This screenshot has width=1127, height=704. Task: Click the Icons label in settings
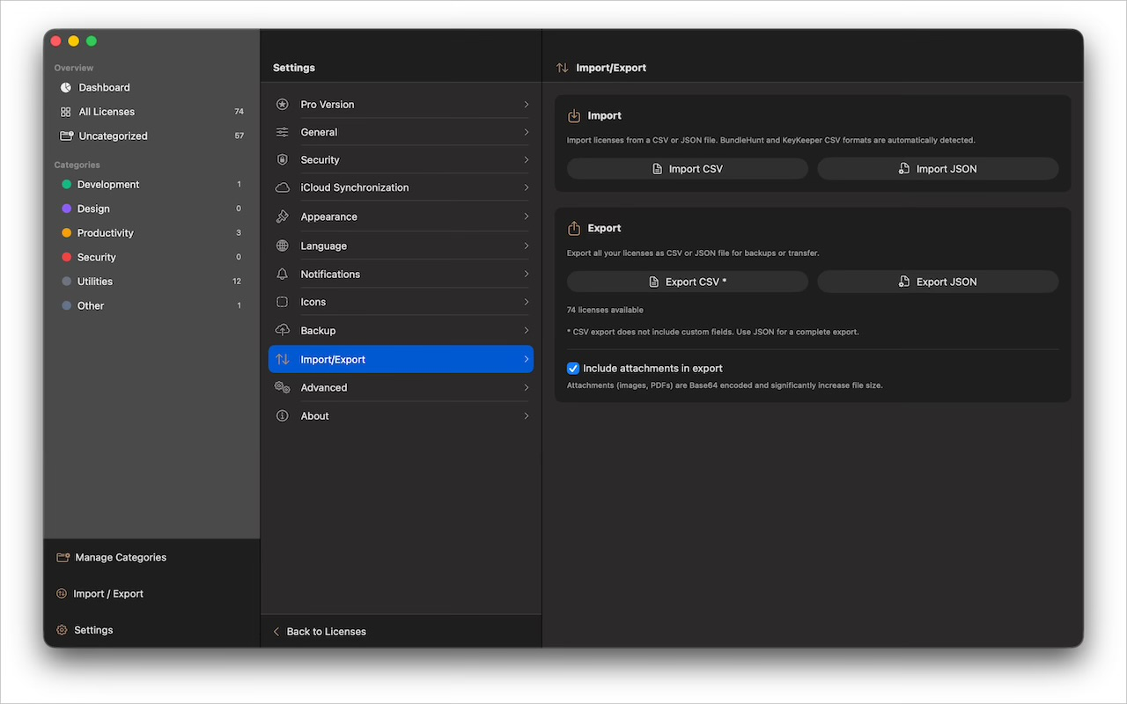(313, 302)
